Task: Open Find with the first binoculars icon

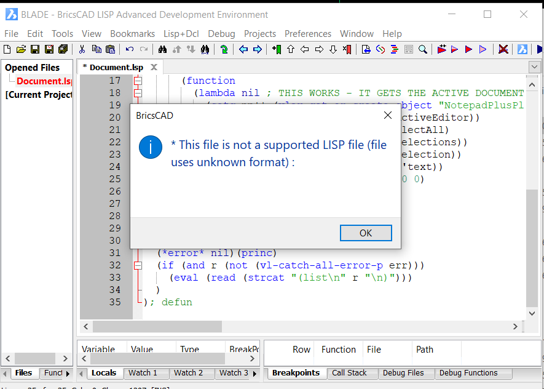Action: click(x=162, y=49)
